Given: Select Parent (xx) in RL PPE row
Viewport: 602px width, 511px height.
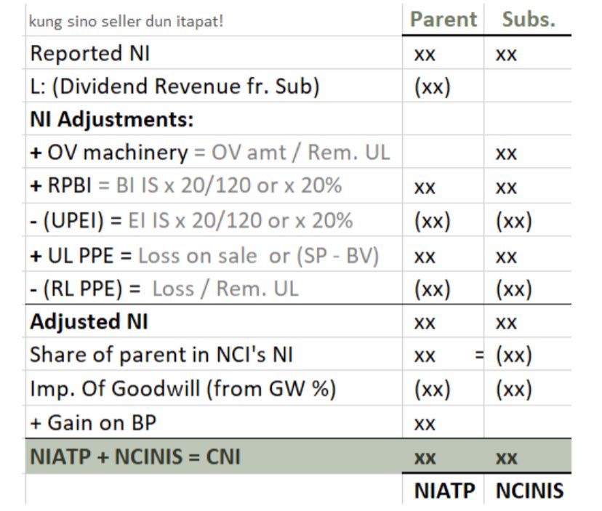Looking at the screenshot, I should [x=443, y=289].
